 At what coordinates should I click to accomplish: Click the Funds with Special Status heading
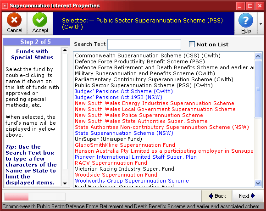(32, 54)
